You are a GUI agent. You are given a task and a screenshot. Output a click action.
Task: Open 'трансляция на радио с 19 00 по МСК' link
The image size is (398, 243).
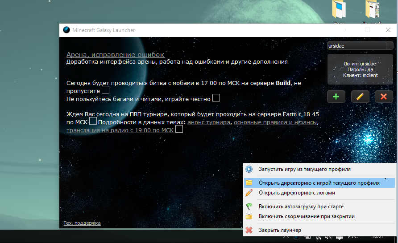(x=120, y=130)
